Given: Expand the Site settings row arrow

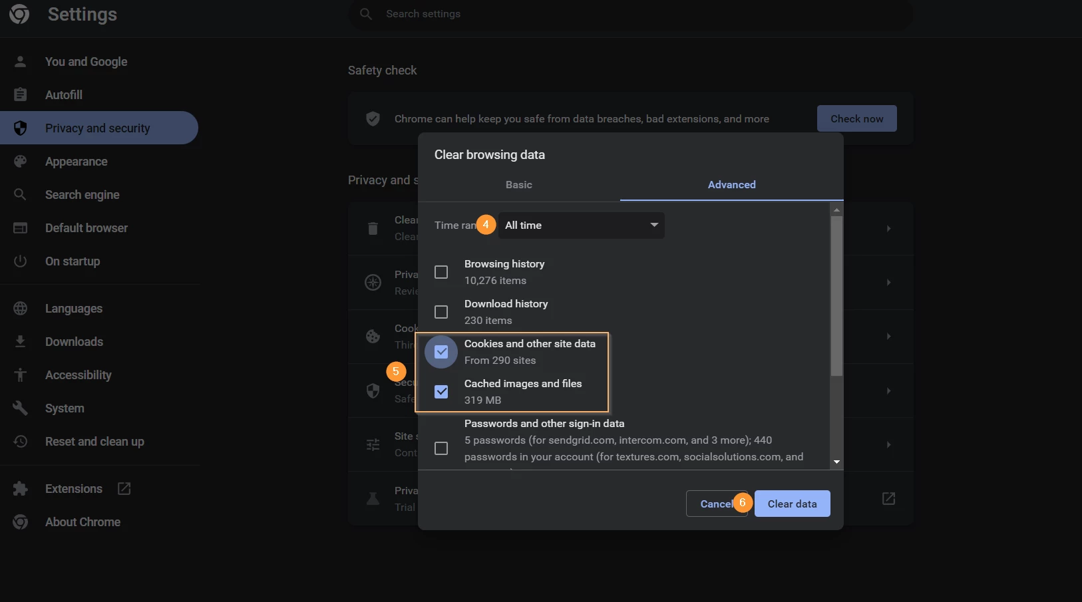Looking at the screenshot, I should point(888,444).
